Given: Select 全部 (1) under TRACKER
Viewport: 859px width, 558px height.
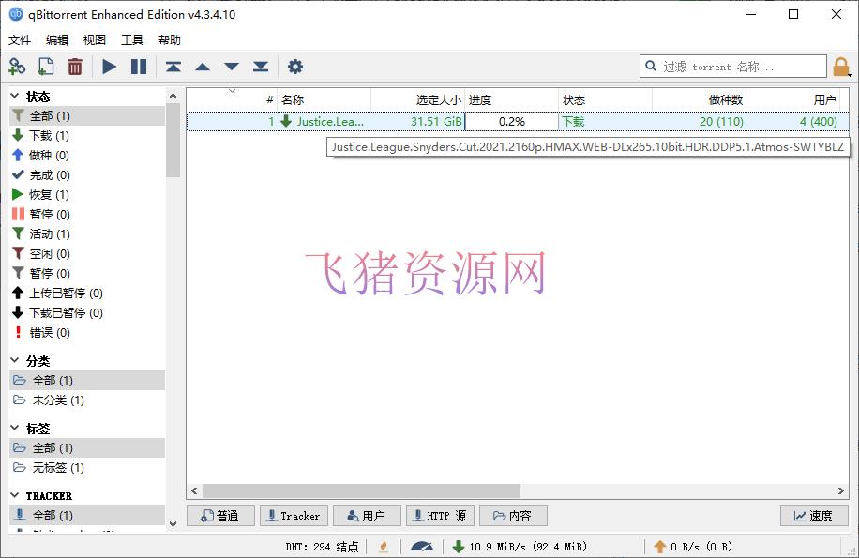Looking at the screenshot, I should (x=87, y=515).
